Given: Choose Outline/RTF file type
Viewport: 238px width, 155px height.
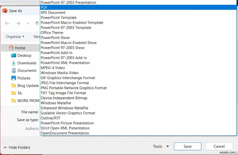Looking at the screenshot, I should [x=138, y=118].
